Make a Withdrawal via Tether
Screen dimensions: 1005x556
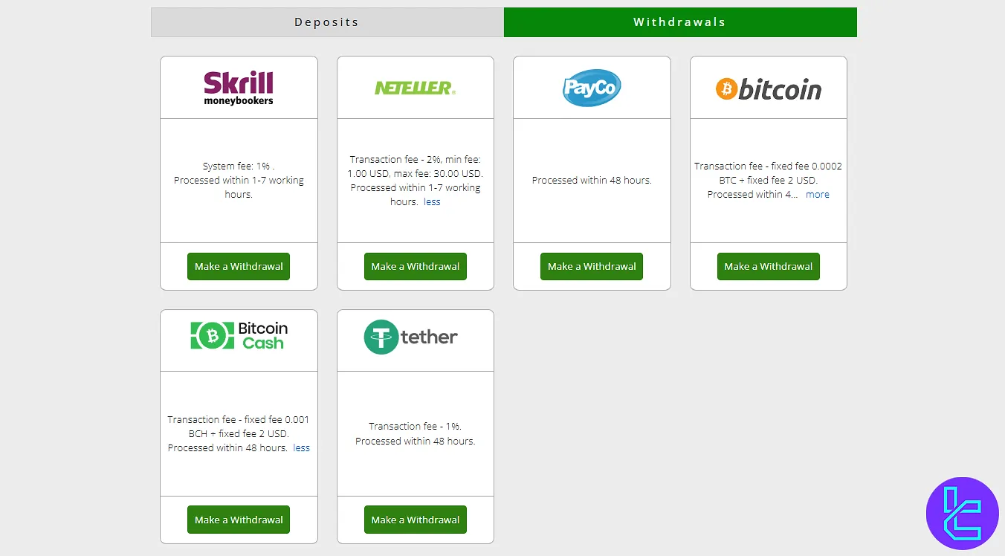pos(415,520)
